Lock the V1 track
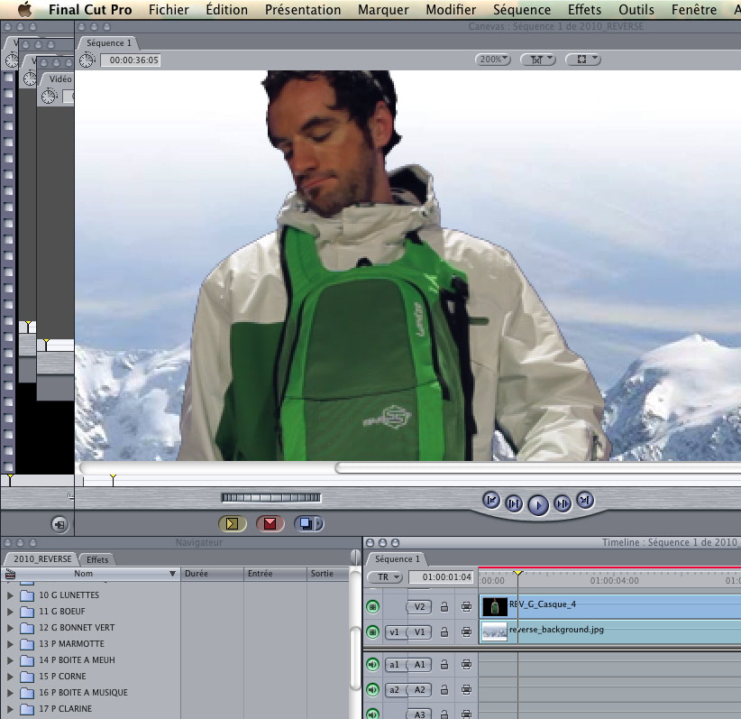 [x=444, y=632]
